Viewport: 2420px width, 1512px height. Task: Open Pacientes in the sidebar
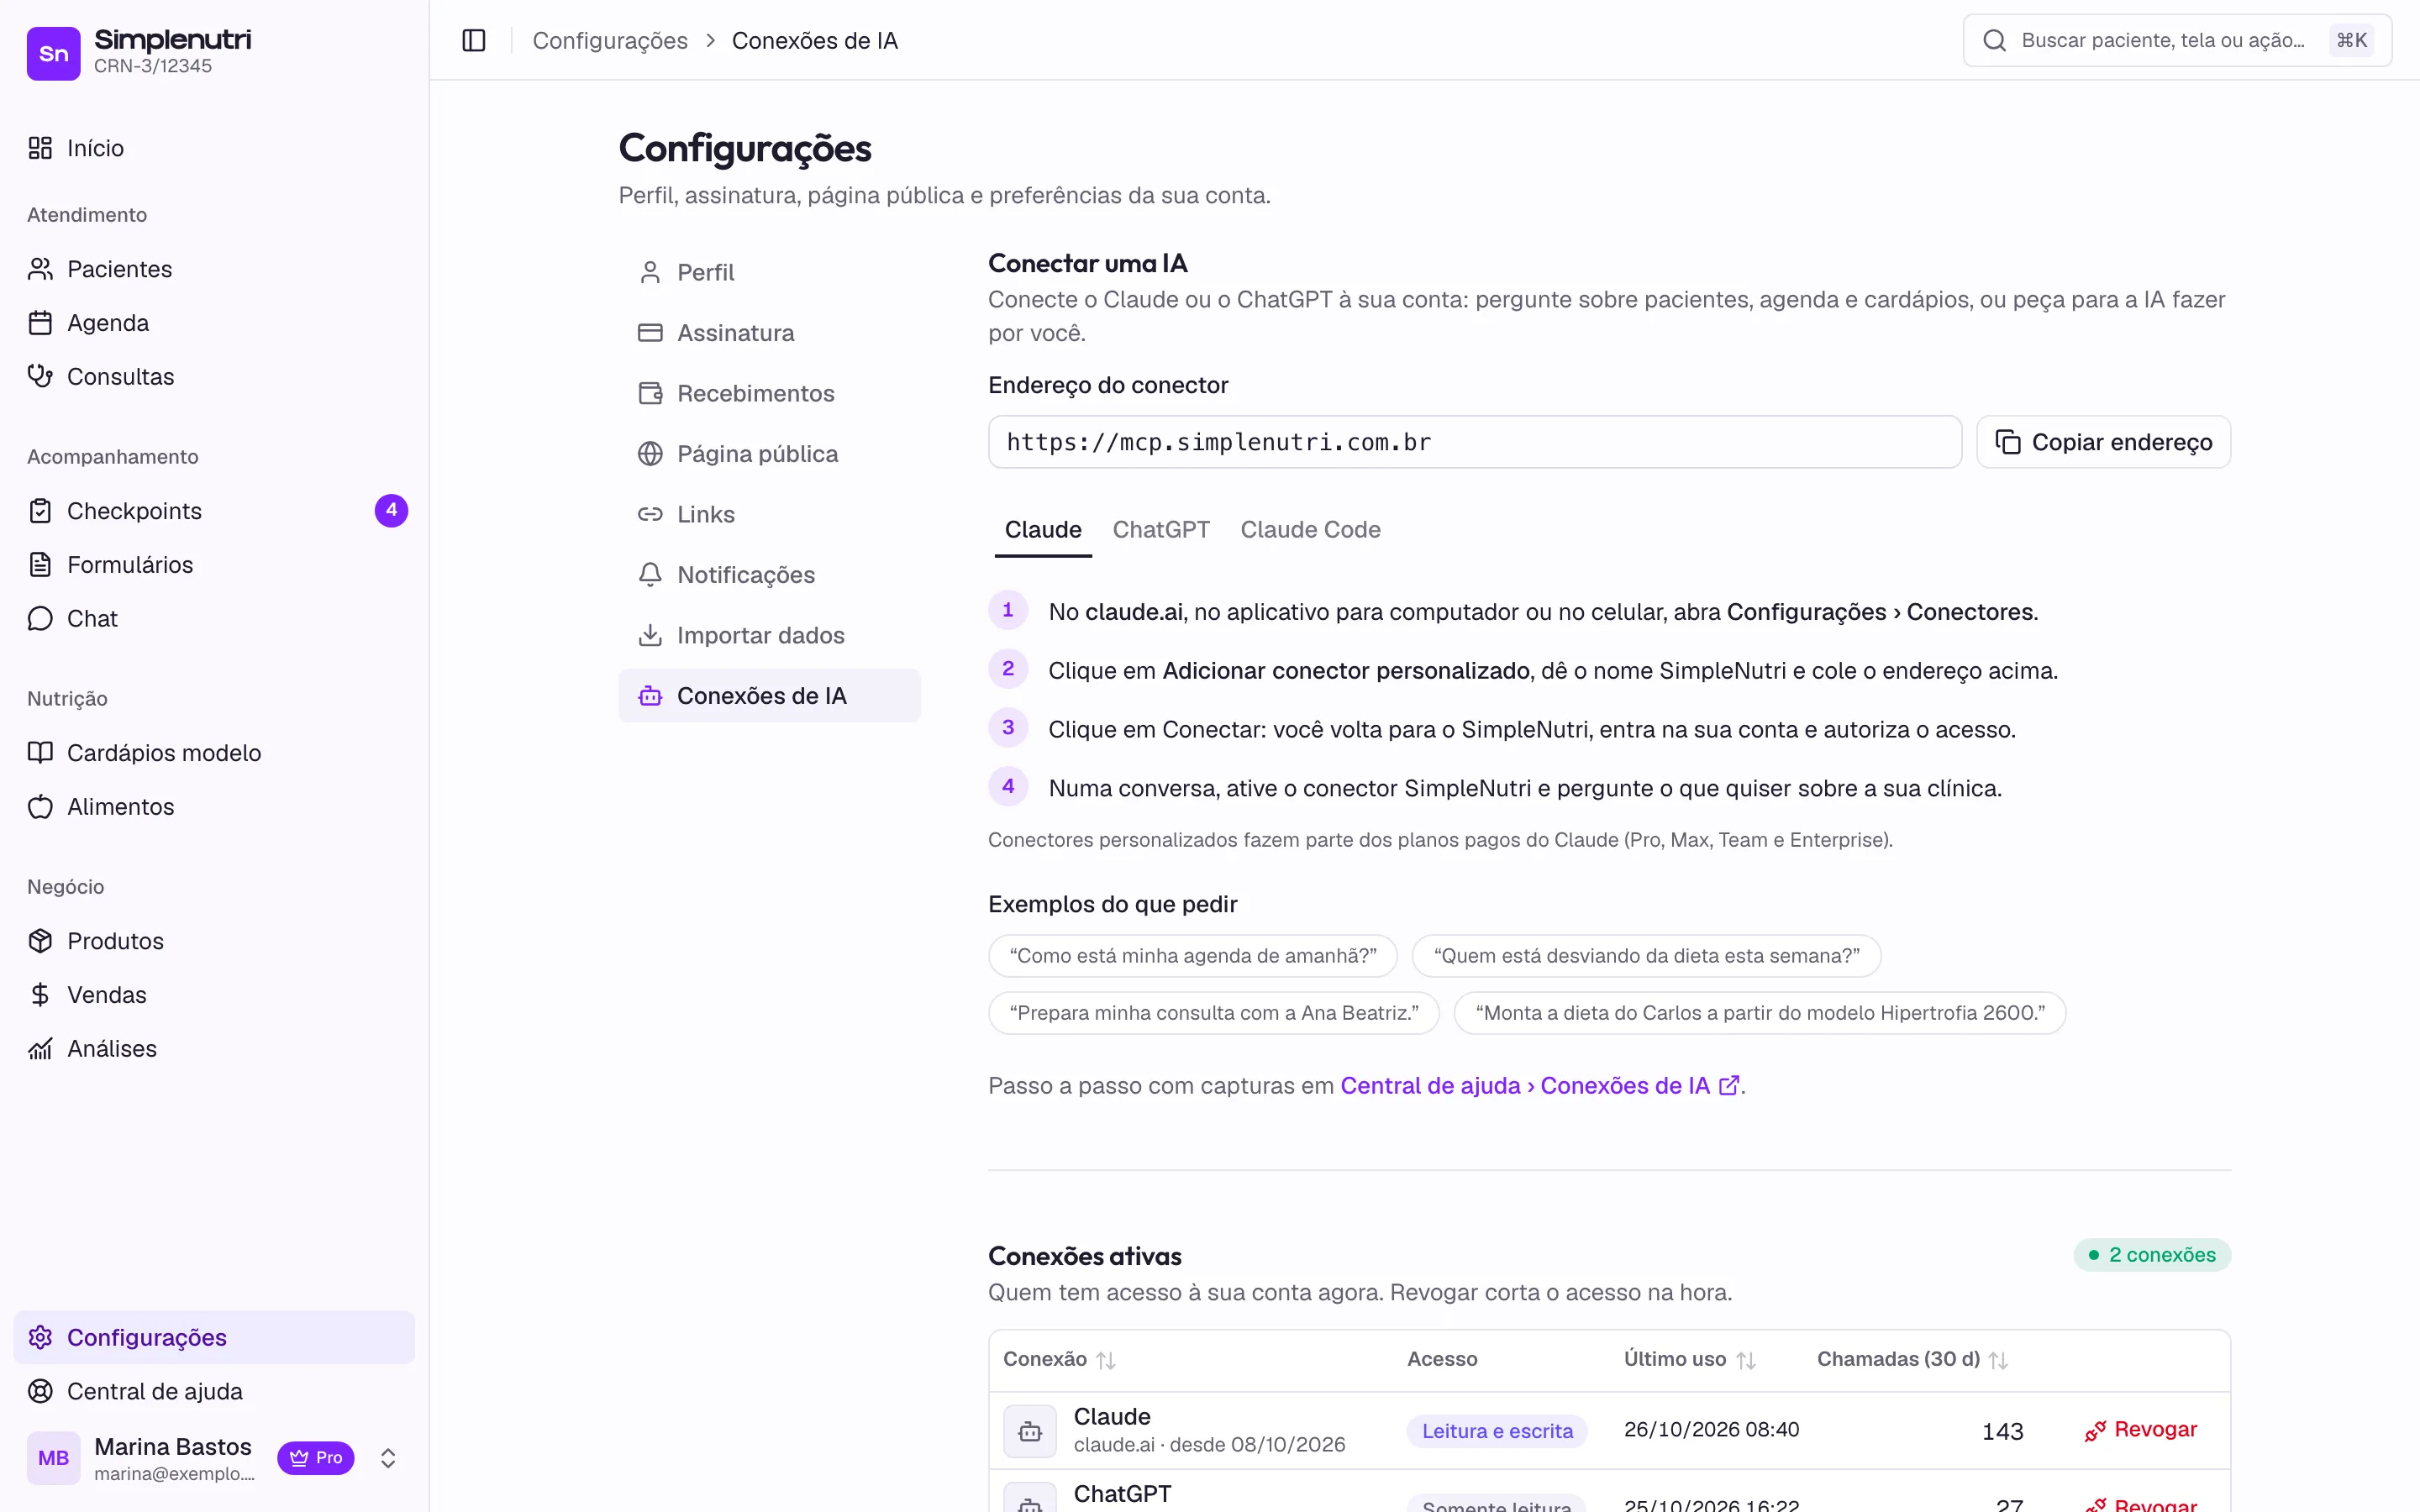(x=214, y=269)
